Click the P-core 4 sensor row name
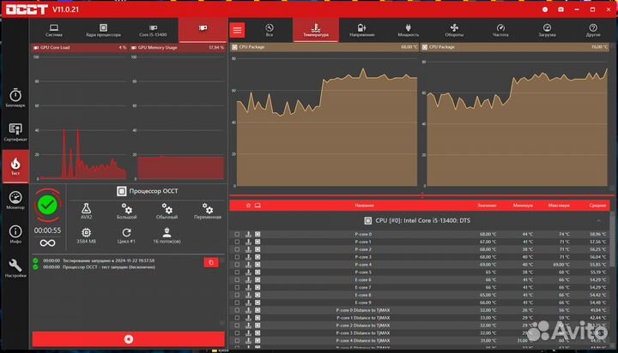 click(363, 265)
